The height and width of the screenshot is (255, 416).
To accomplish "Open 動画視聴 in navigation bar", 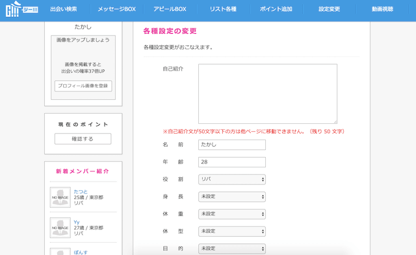I will pos(382,9).
